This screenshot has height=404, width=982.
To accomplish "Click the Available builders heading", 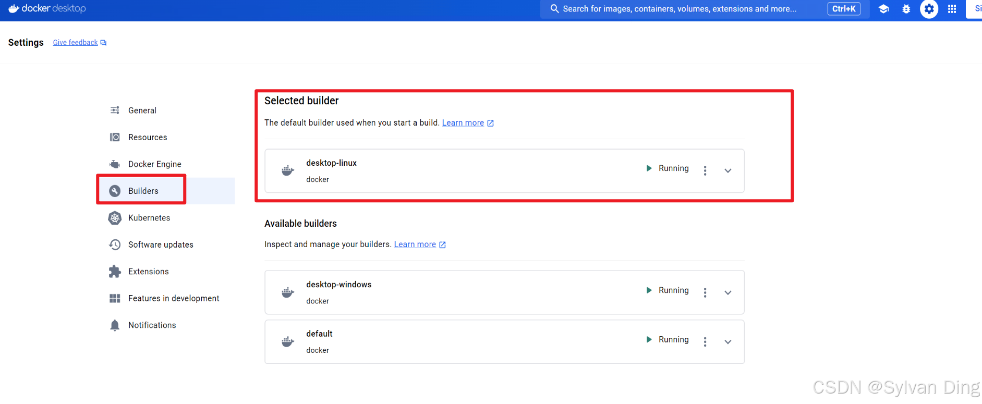I will point(300,224).
